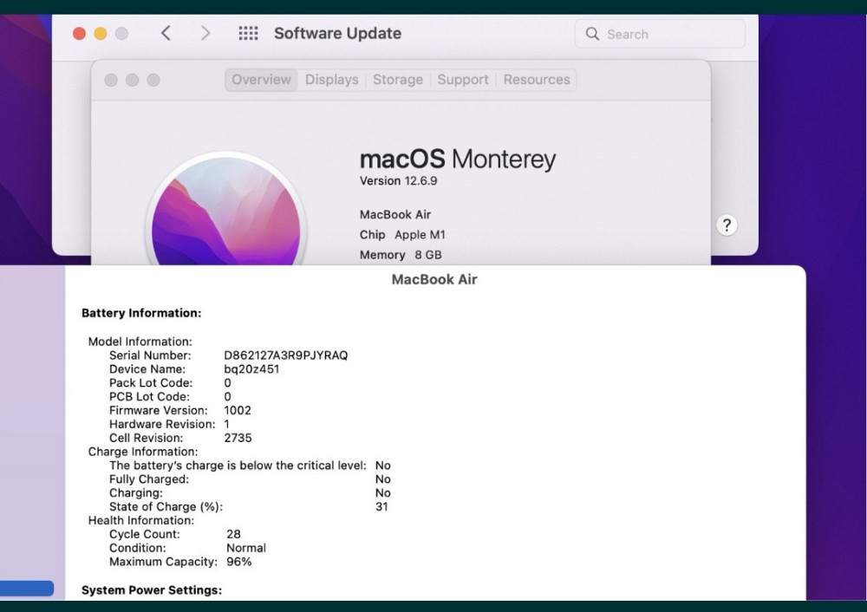Open the grid of all System Preferences panes
Viewport: 867px width, 612px height.
tap(249, 33)
